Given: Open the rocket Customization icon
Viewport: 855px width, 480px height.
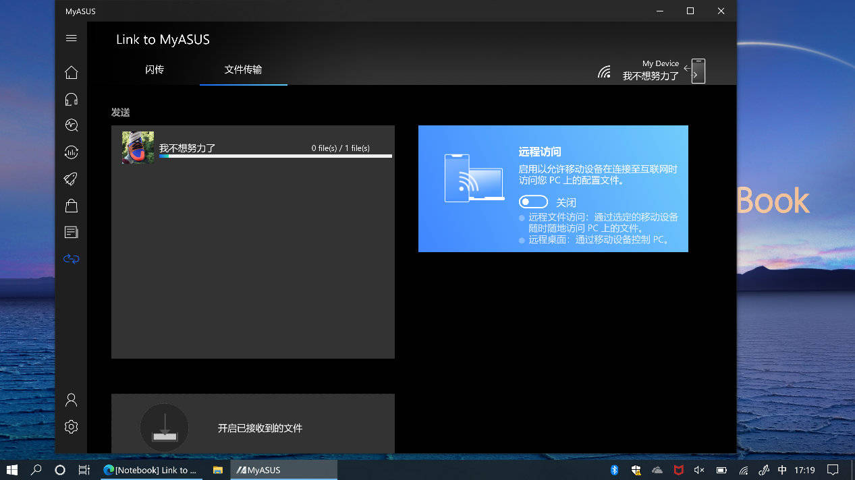Looking at the screenshot, I should click(x=71, y=179).
